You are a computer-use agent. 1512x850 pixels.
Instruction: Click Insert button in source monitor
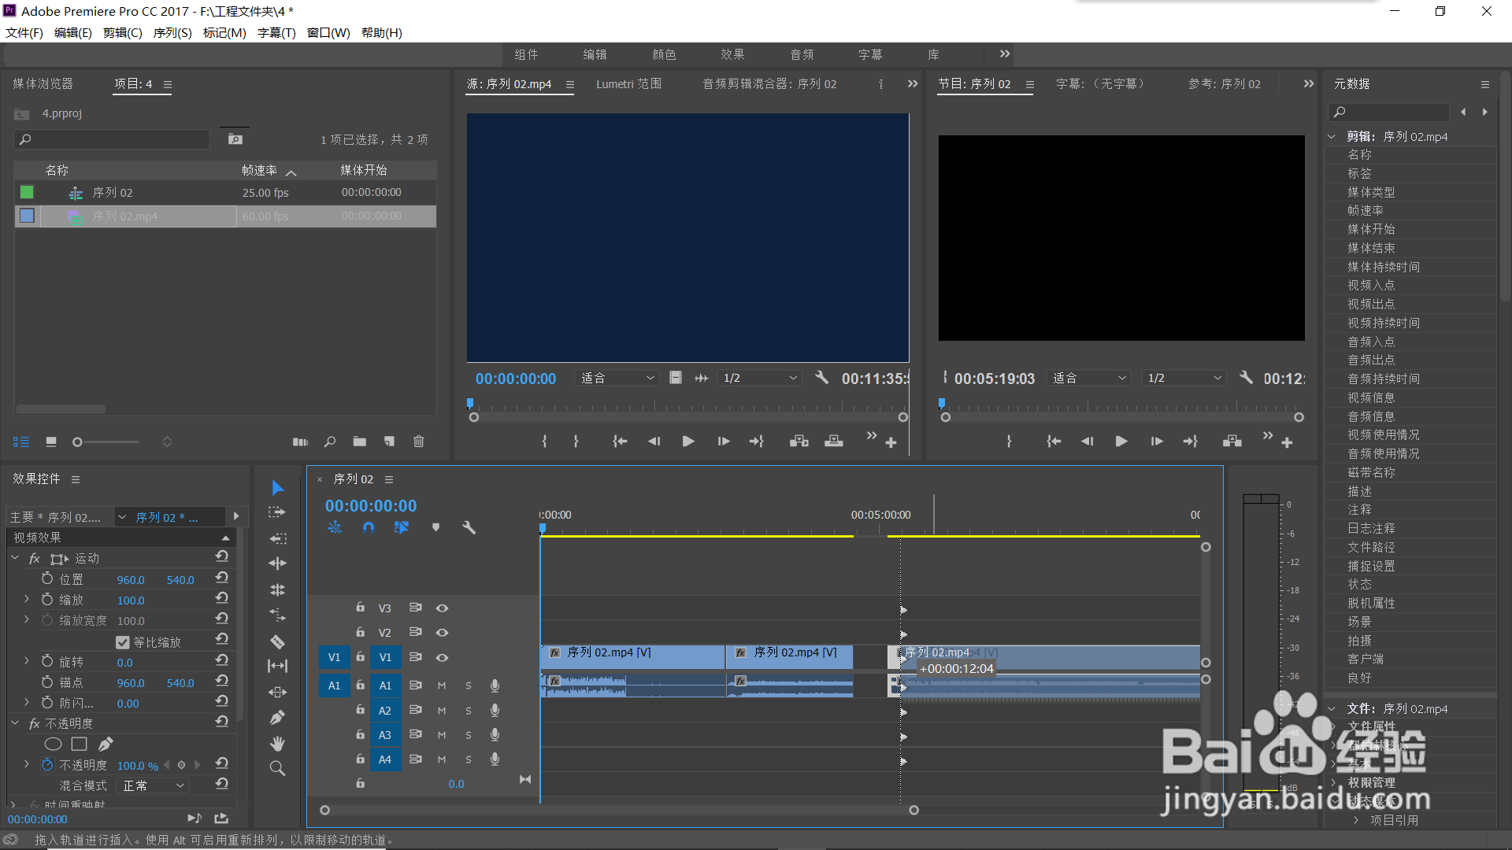(x=799, y=442)
